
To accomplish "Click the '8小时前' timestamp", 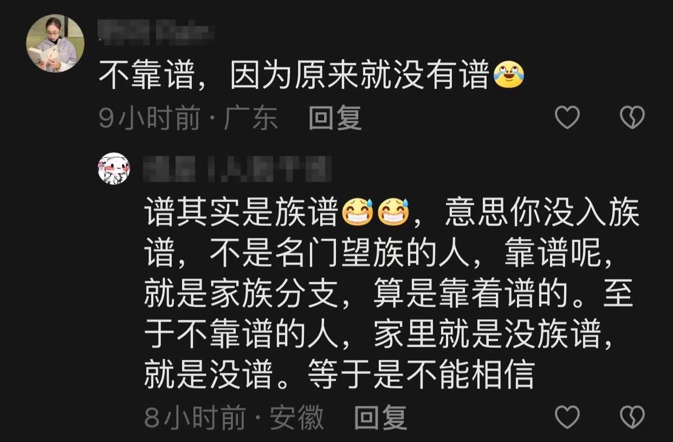I will click(196, 418).
